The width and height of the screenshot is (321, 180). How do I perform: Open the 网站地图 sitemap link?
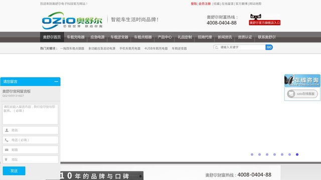[x=255, y=3]
